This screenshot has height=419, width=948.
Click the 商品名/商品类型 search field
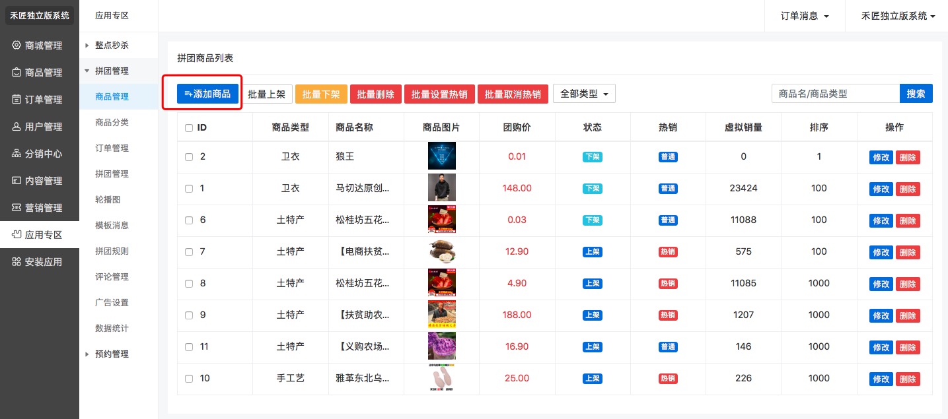[835, 94]
